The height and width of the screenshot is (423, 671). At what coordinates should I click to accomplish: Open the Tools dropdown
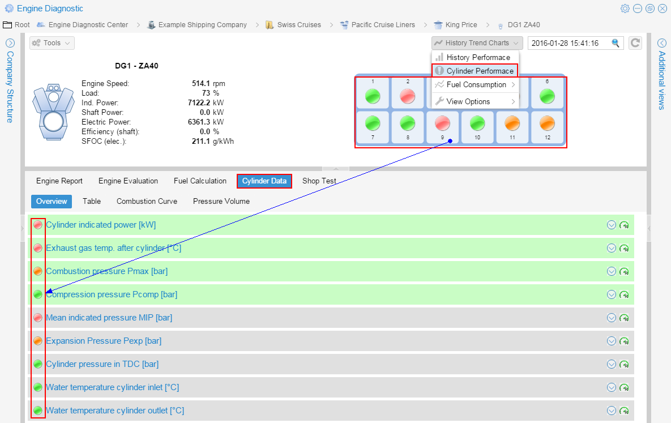tap(52, 42)
